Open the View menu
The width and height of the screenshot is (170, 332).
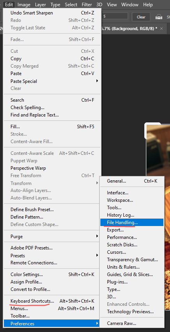tap(112, 4)
